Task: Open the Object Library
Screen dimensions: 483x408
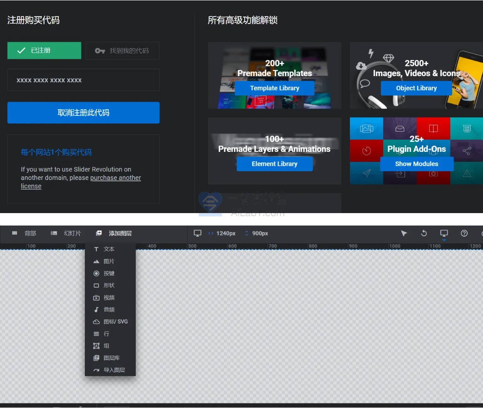Action: click(x=416, y=88)
